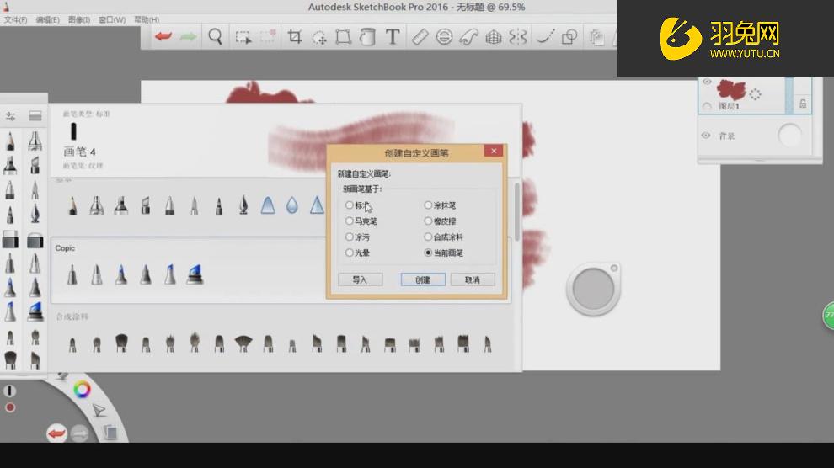Select the 光晕 radio option
The image size is (834, 468).
(x=350, y=253)
